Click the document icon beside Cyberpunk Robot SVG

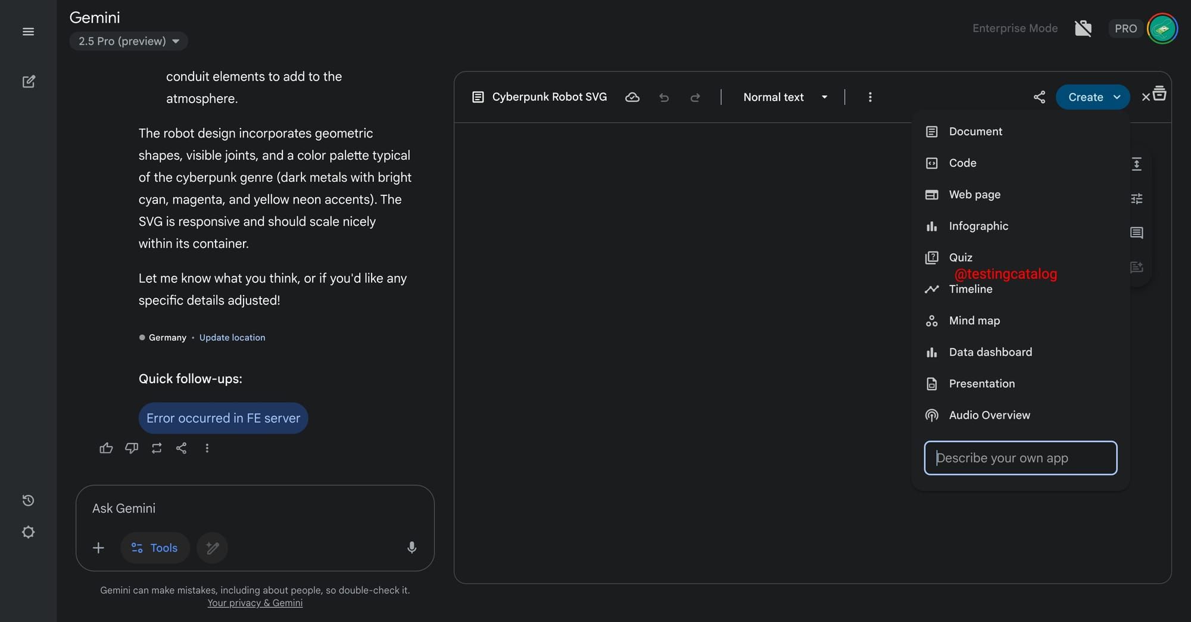tap(478, 97)
